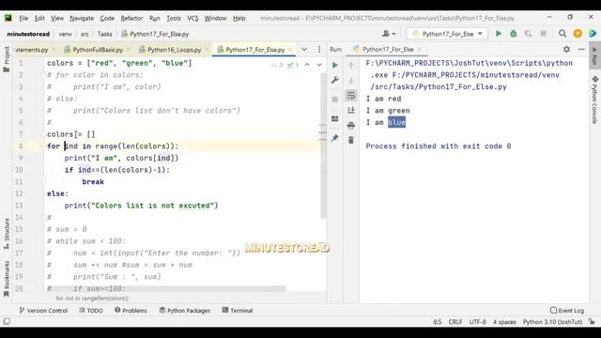
Task: Switch to the Python16_Loops.py tab
Action: [x=174, y=50]
